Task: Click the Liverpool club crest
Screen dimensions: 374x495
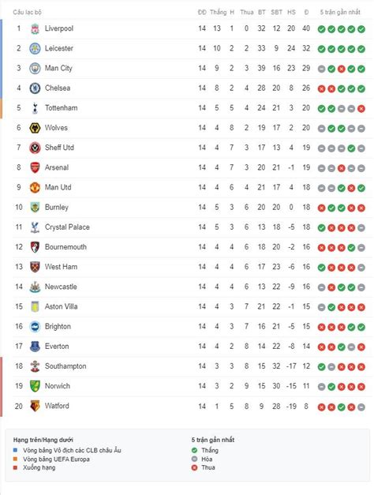Action: point(35,28)
